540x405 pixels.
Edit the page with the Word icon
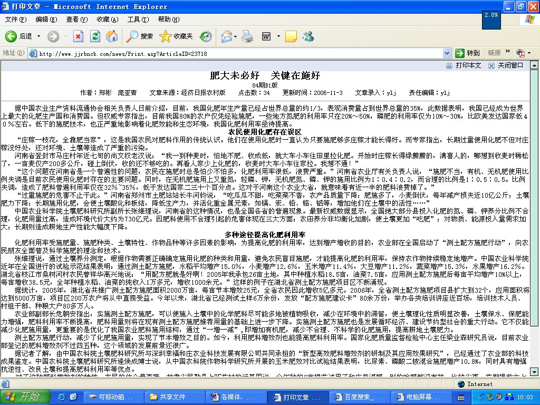pyautogui.click(x=266, y=36)
